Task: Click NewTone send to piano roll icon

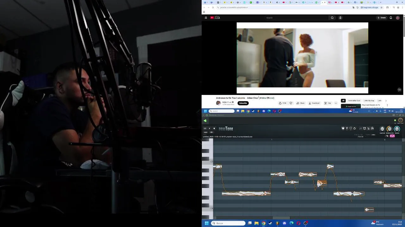Action: (368, 128)
